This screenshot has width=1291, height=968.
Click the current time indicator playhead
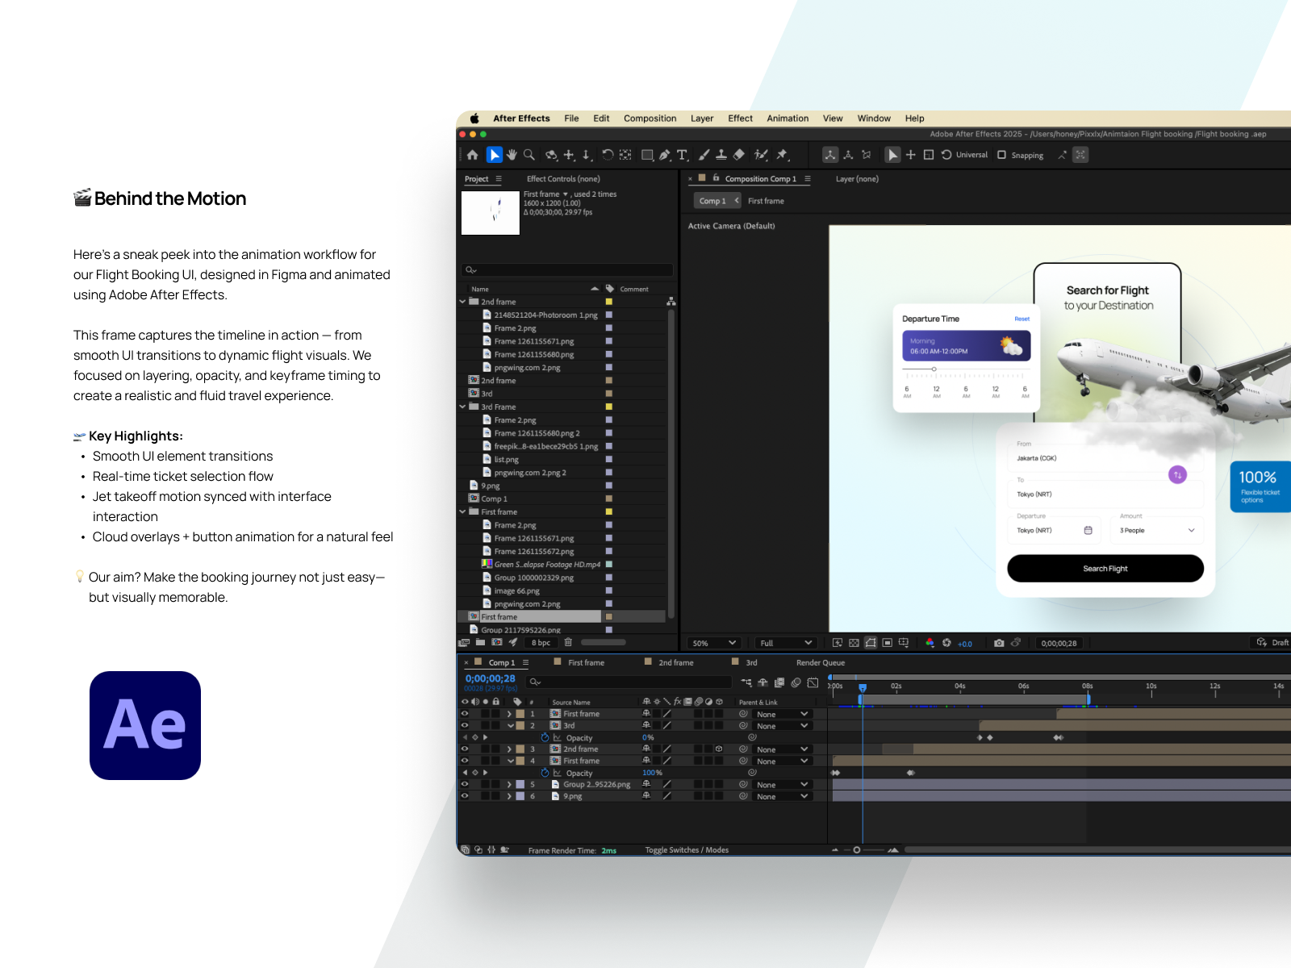tap(863, 688)
